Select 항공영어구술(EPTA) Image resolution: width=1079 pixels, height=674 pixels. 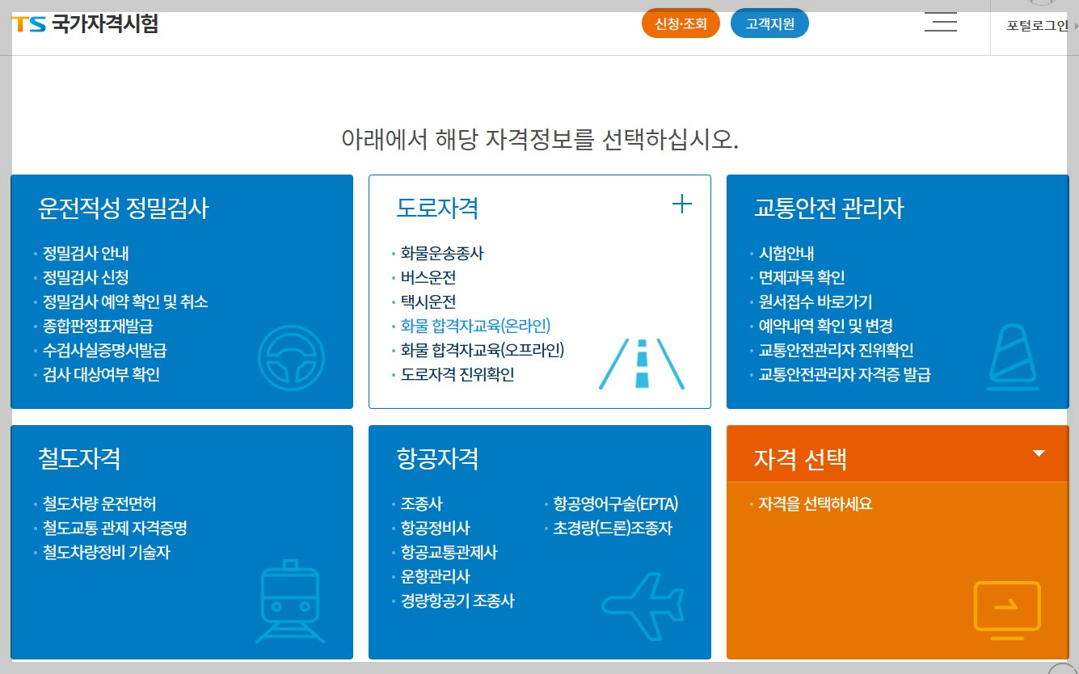pyautogui.click(x=616, y=504)
